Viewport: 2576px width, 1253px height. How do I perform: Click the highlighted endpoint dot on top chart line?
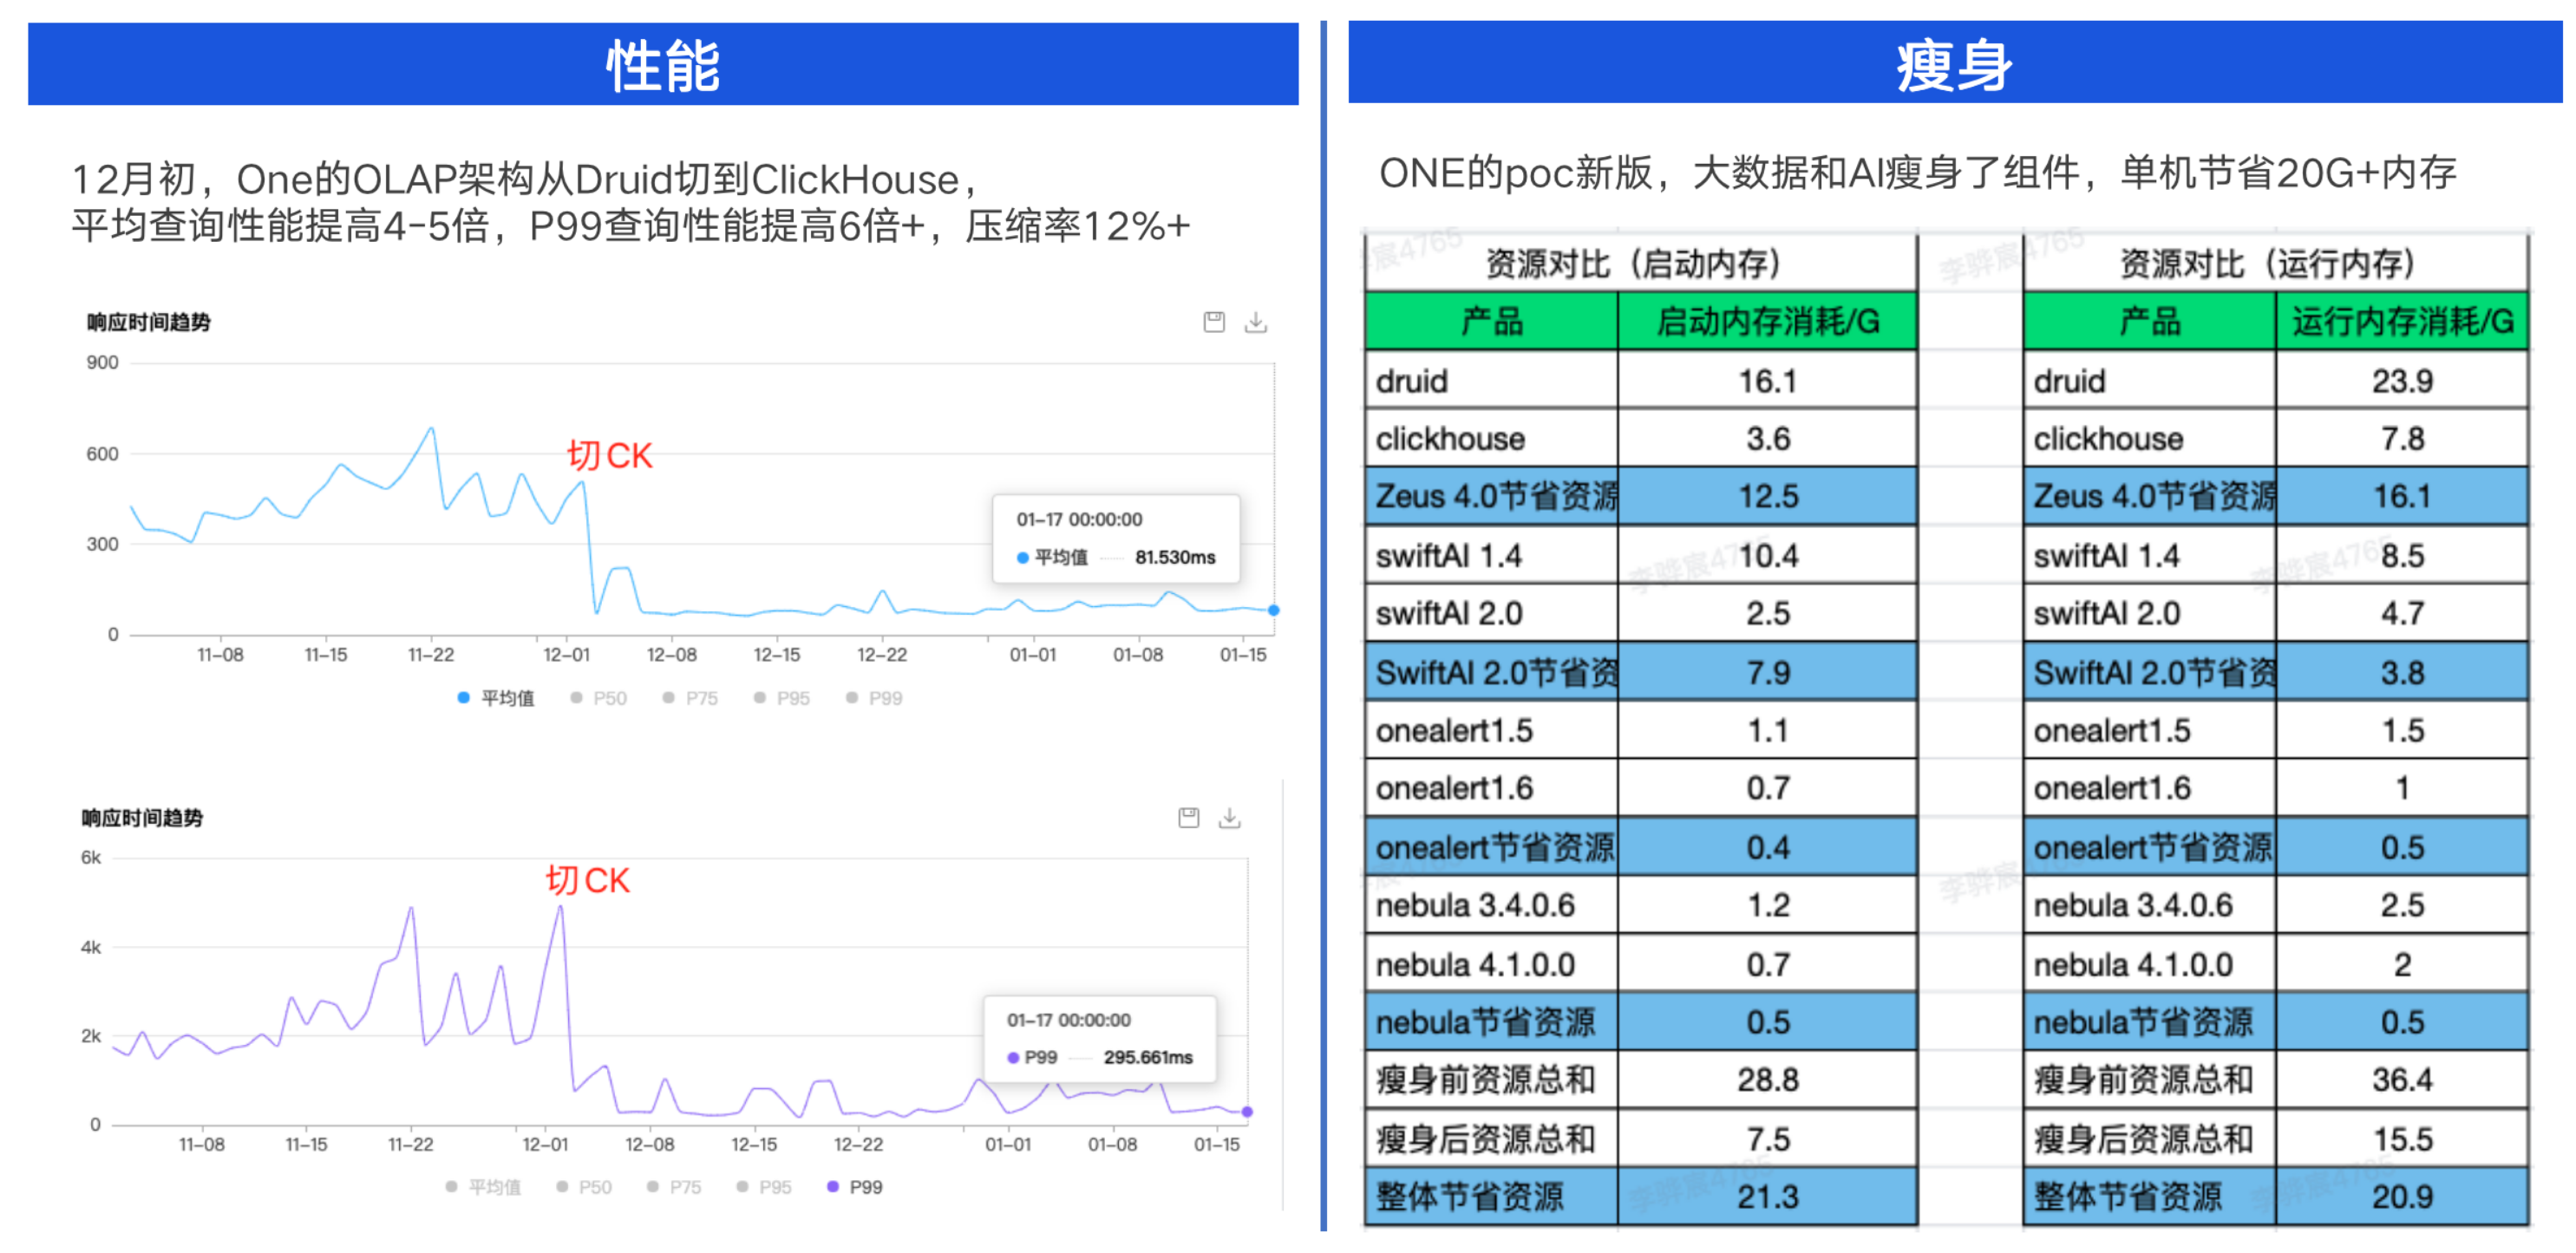pos(1272,608)
